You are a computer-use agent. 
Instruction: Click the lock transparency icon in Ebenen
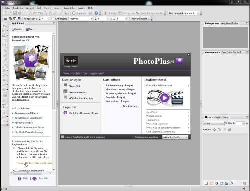214,129
